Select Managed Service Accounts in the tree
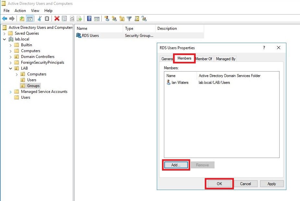 tap(44, 92)
